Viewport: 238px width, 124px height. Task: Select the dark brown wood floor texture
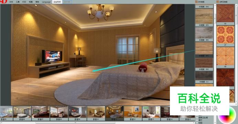204,63
